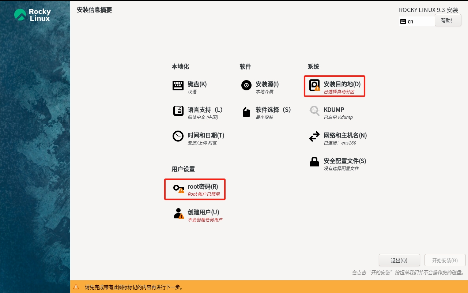Open the user icon for 创建用户
Image resolution: width=468 pixels, height=293 pixels.
pos(178,213)
